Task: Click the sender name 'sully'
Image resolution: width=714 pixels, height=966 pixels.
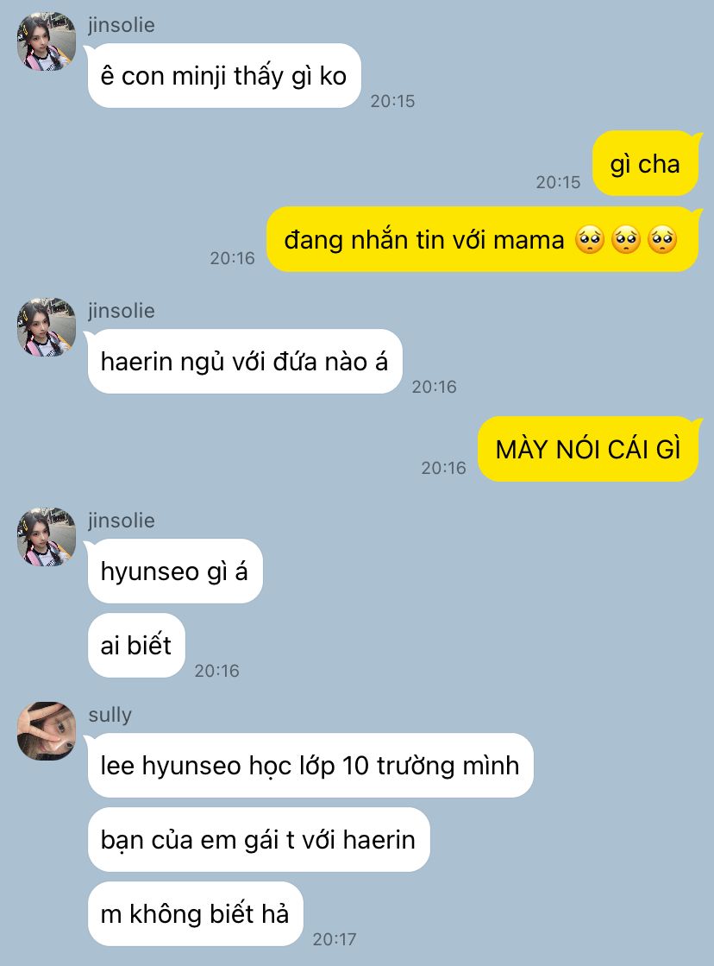Action: click(110, 715)
